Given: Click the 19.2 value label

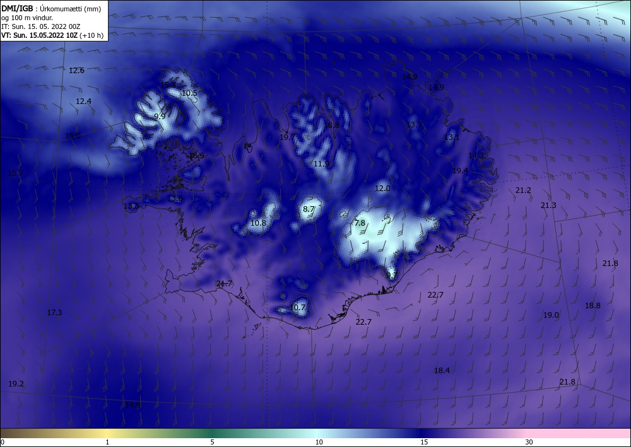Looking at the screenshot, I should [x=16, y=384].
